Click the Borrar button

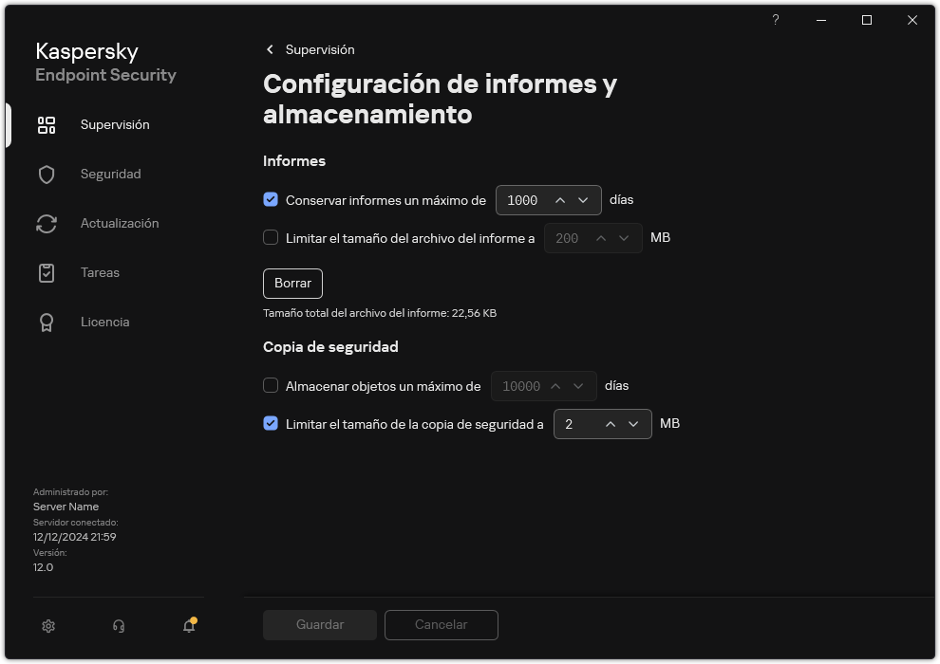(292, 283)
